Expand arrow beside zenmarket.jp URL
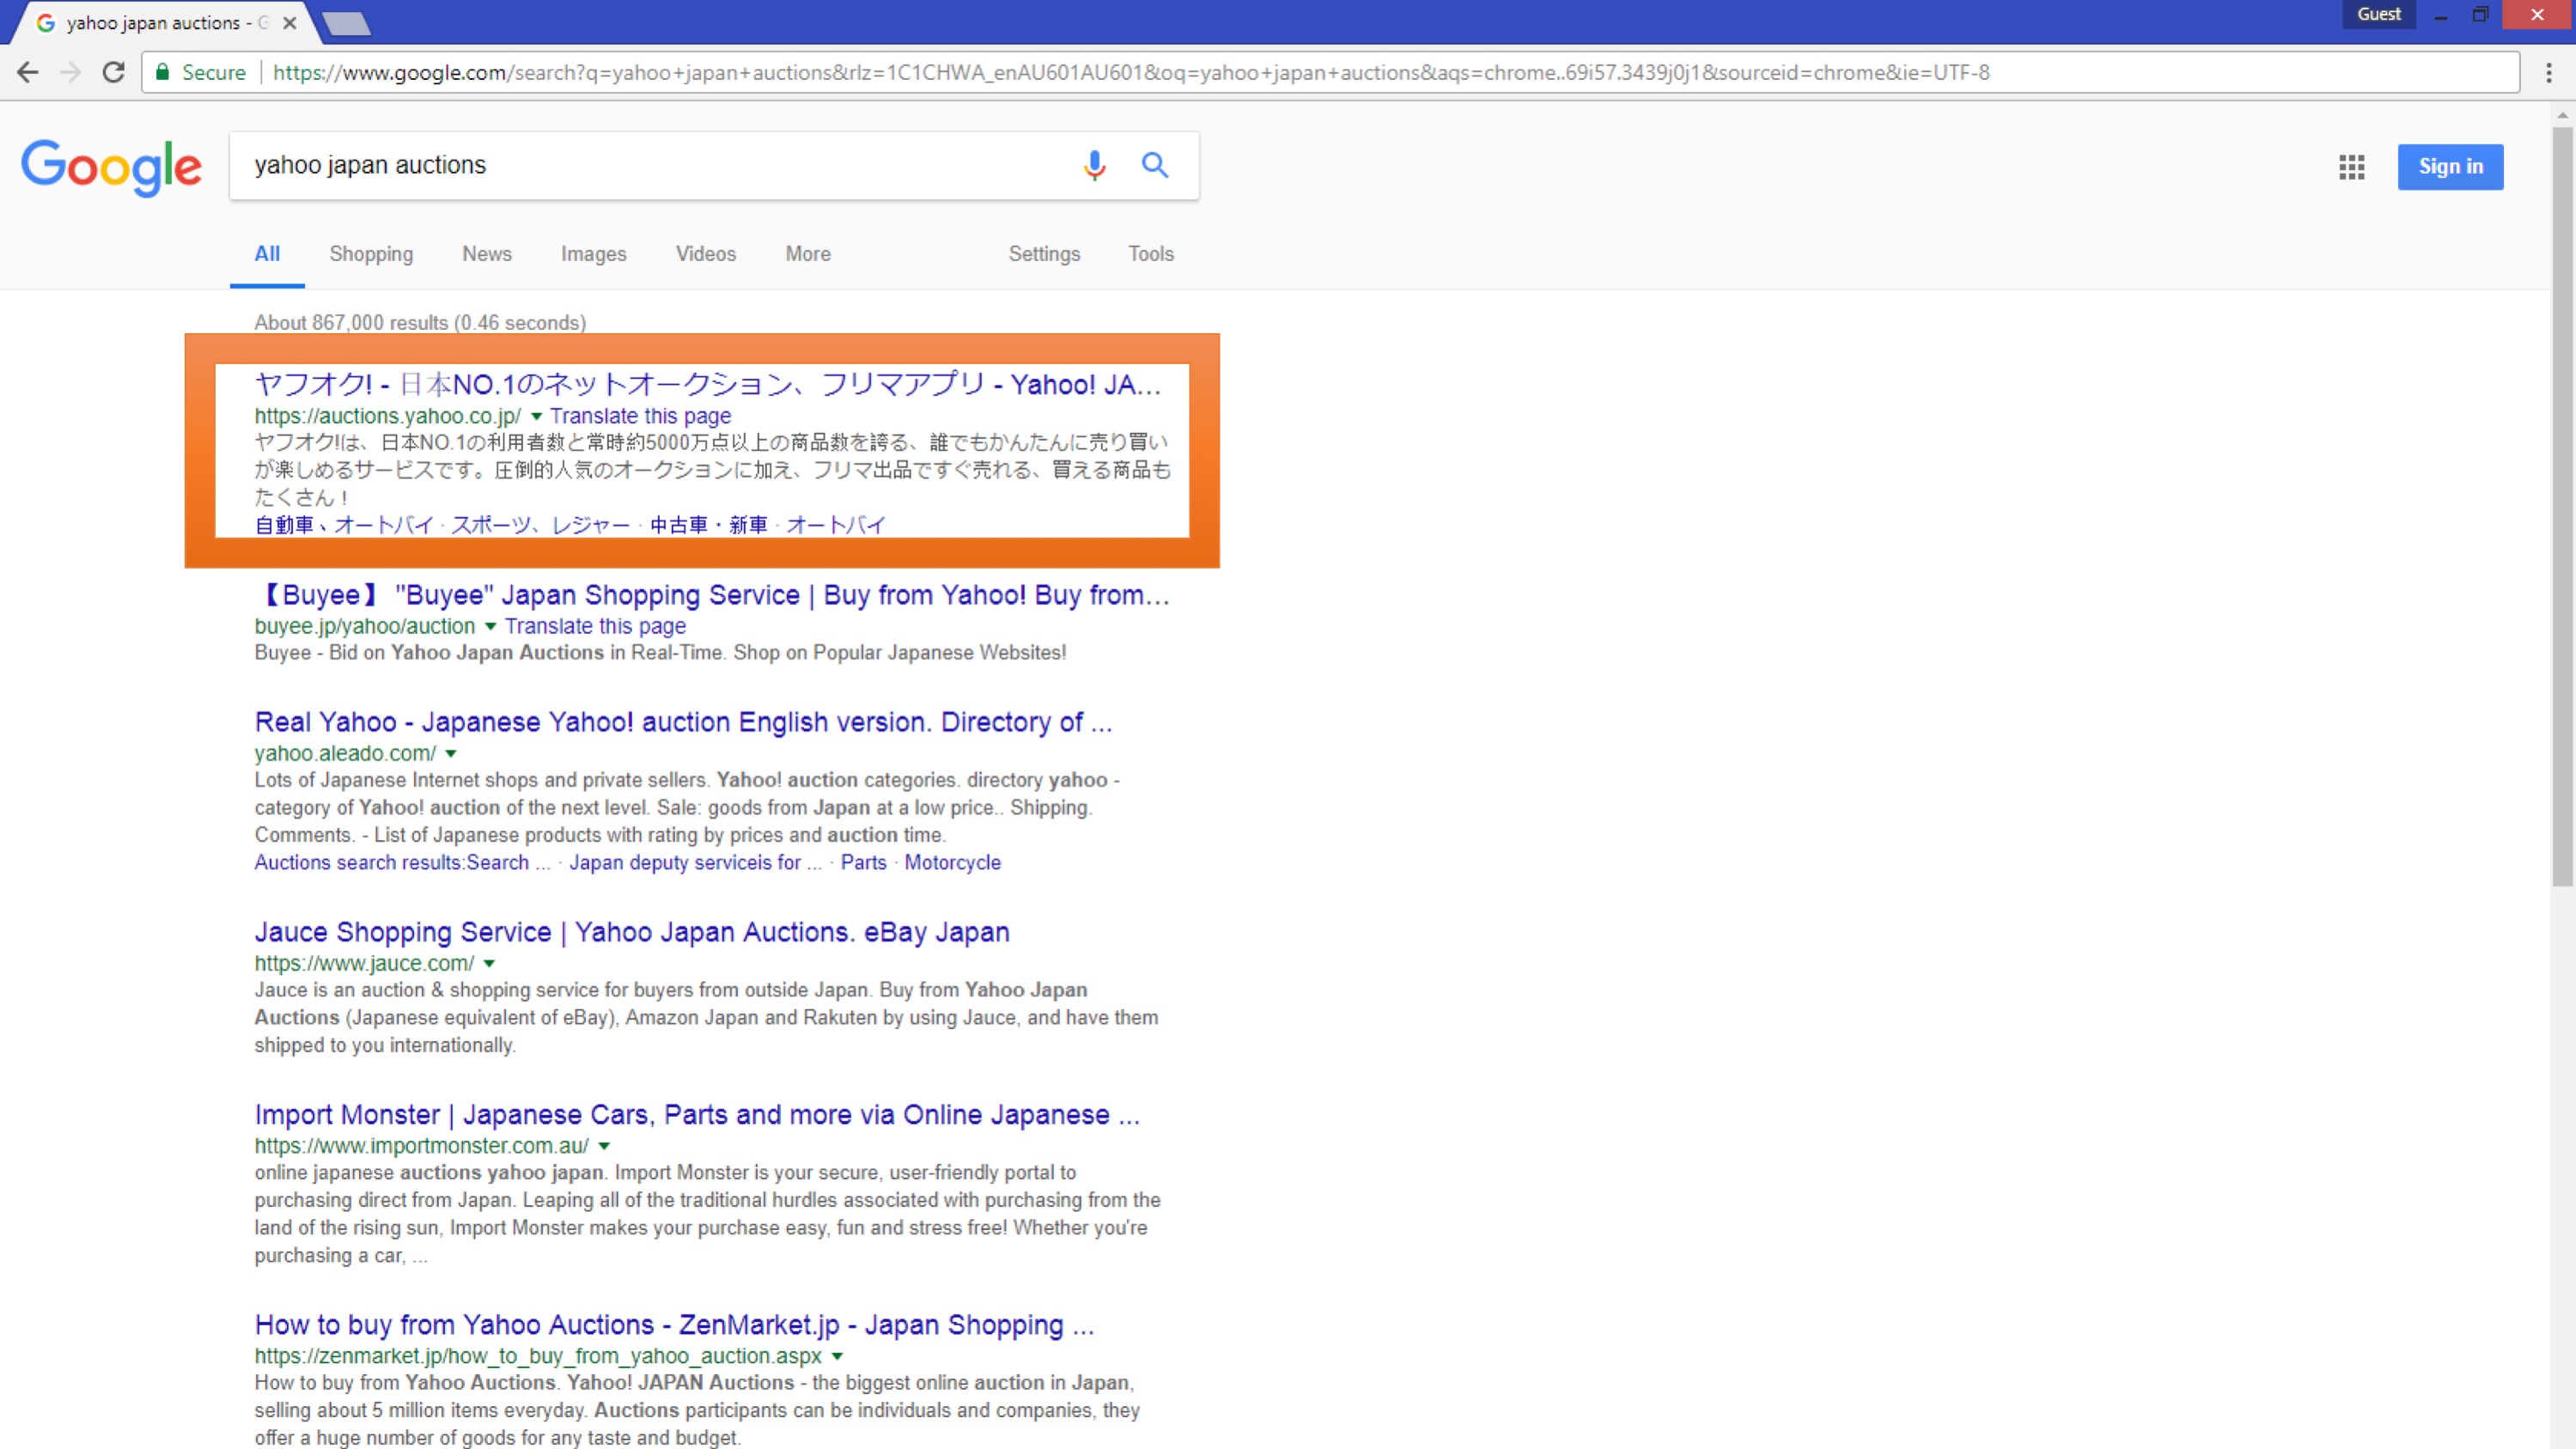Screen dimensions: 2576x1449 [837, 1356]
